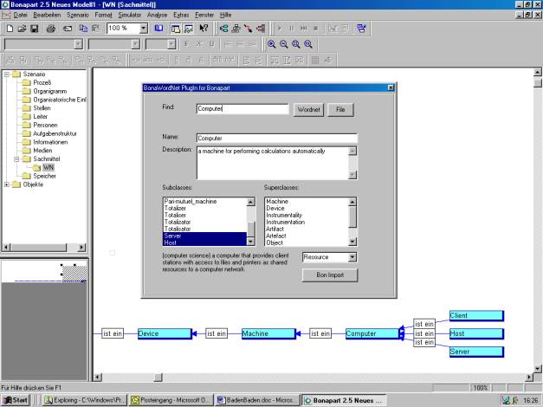Click the Copy icon in toolbar

point(81,29)
